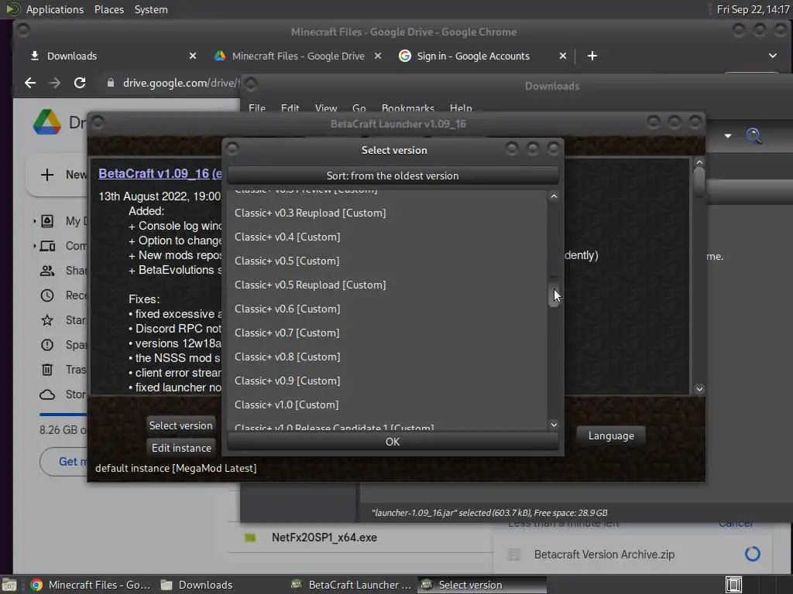The width and height of the screenshot is (793, 594).
Task: Click Edit instance button in launcher
Action: click(x=181, y=448)
